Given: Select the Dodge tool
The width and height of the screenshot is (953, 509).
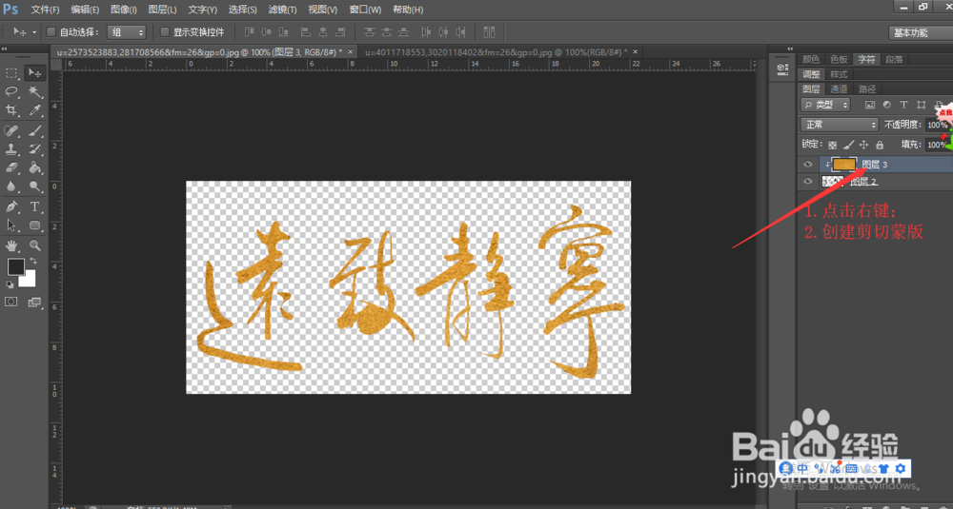Looking at the screenshot, I should tap(34, 186).
